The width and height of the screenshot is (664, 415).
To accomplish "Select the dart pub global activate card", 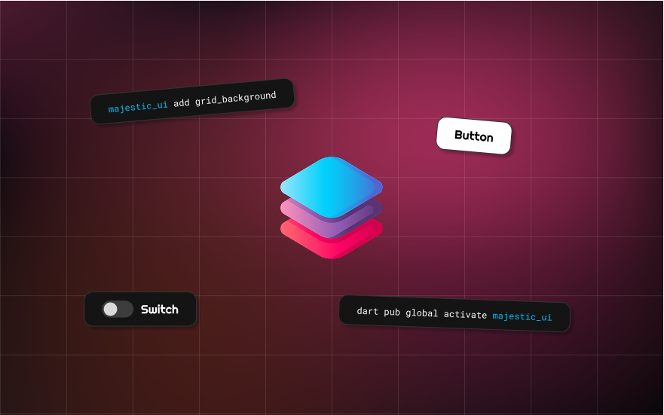I will click(454, 313).
